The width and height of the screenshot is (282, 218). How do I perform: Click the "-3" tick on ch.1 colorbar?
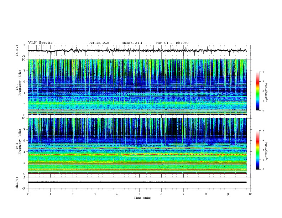tap(262, 72)
